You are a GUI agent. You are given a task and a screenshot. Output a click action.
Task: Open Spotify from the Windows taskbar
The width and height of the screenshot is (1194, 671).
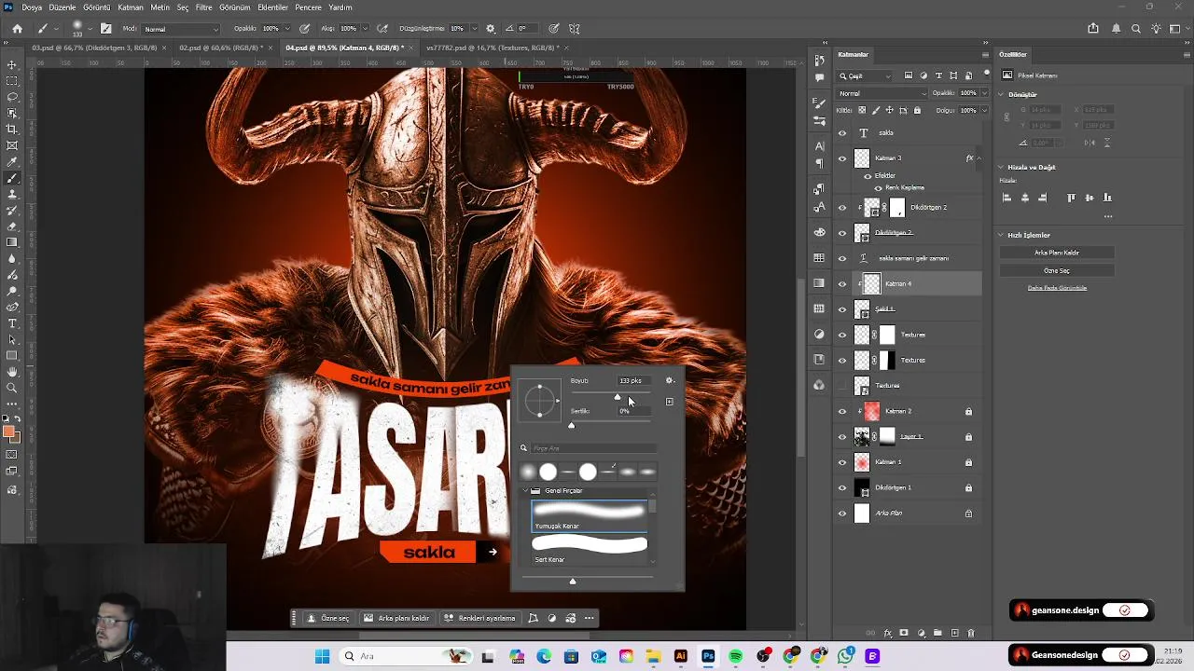click(735, 656)
